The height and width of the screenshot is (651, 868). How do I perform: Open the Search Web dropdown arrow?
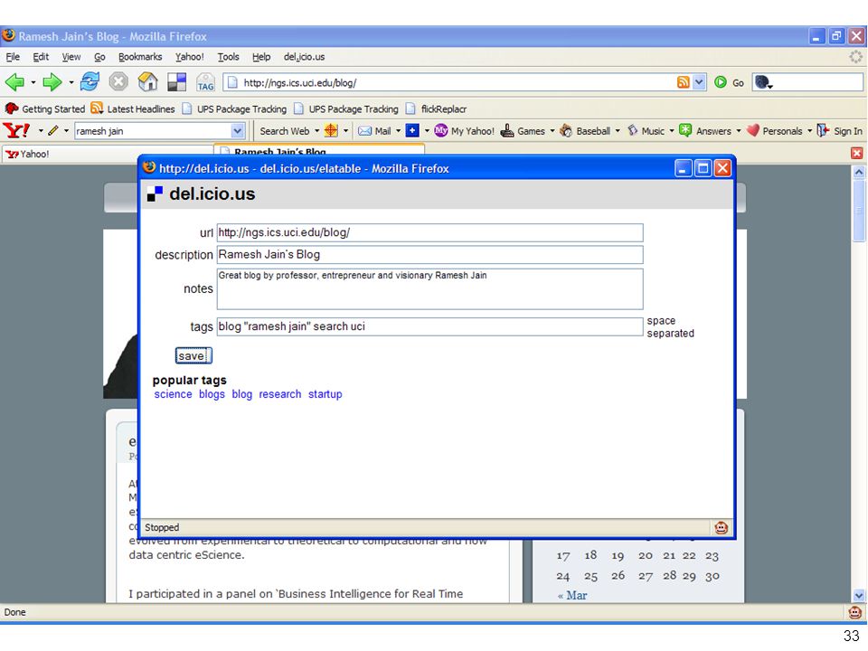pos(317,131)
